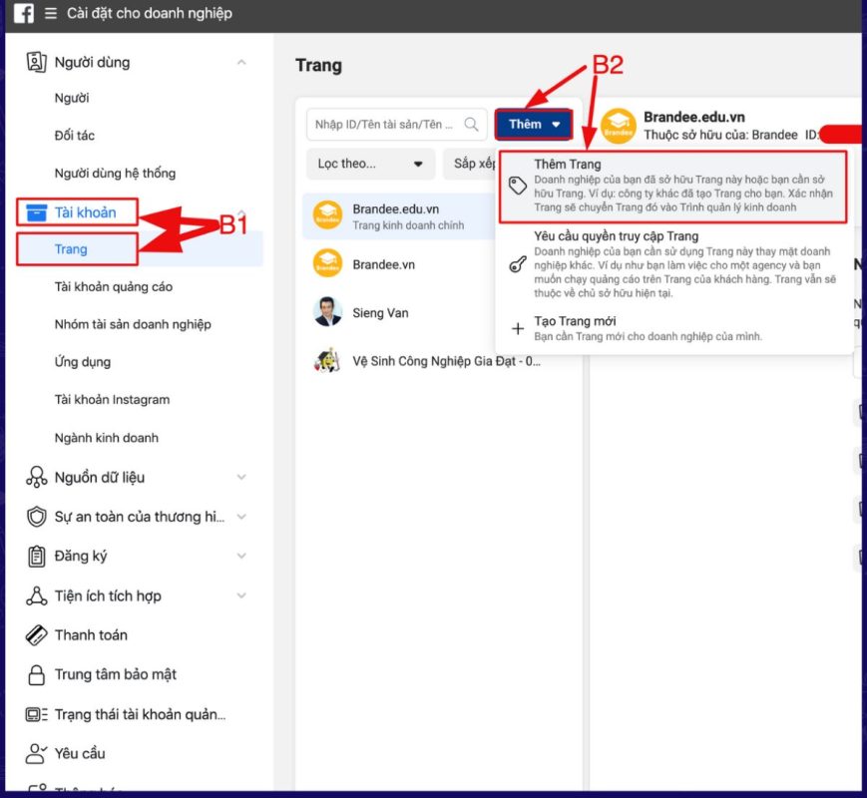The image size is (867, 798).
Task: Click the Brandee.edu.vn page avatar in list
Action: [x=327, y=215]
